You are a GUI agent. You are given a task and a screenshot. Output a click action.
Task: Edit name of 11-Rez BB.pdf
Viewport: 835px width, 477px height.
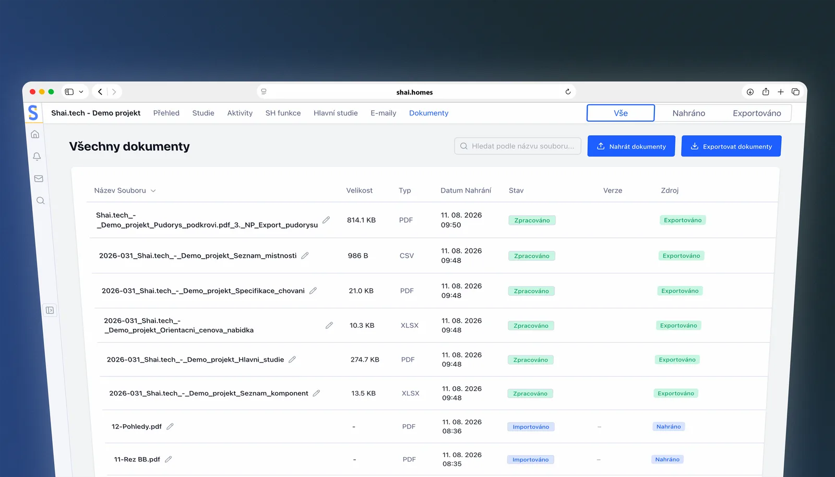click(x=169, y=459)
